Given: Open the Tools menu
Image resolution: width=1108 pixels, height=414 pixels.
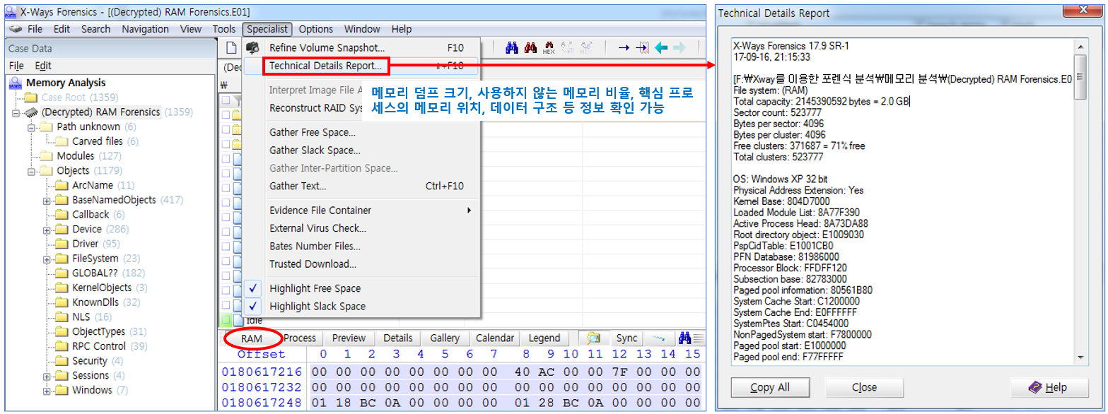Looking at the screenshot, I should (224, 29).
